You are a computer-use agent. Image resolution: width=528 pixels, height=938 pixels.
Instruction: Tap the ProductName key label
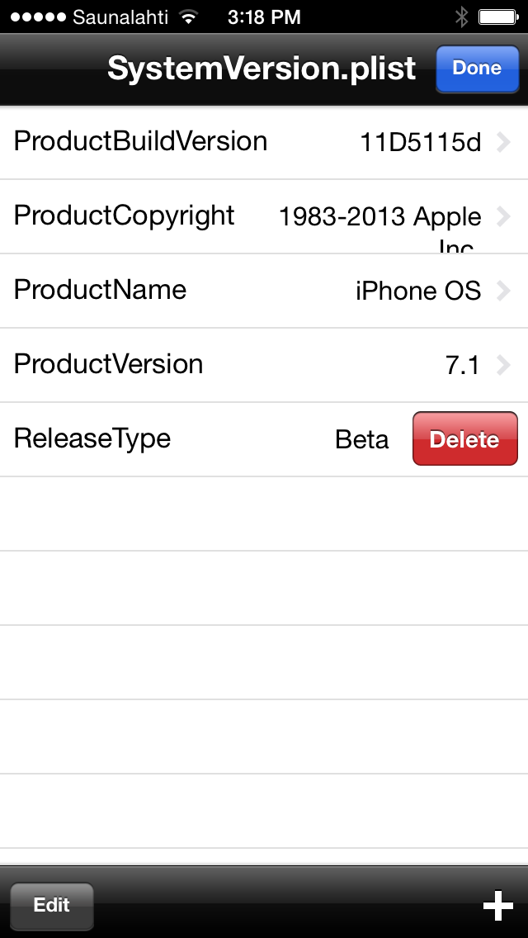[x=100, y=290]
